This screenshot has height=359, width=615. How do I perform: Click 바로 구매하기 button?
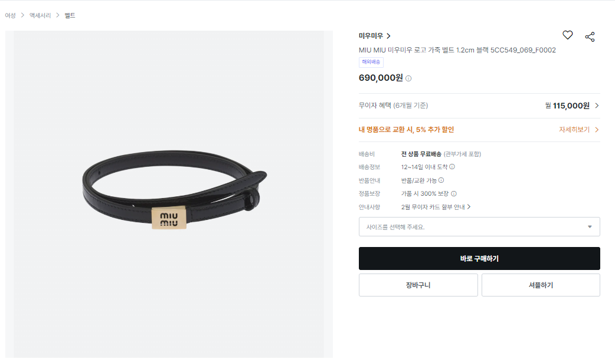[x=479, y=258]
